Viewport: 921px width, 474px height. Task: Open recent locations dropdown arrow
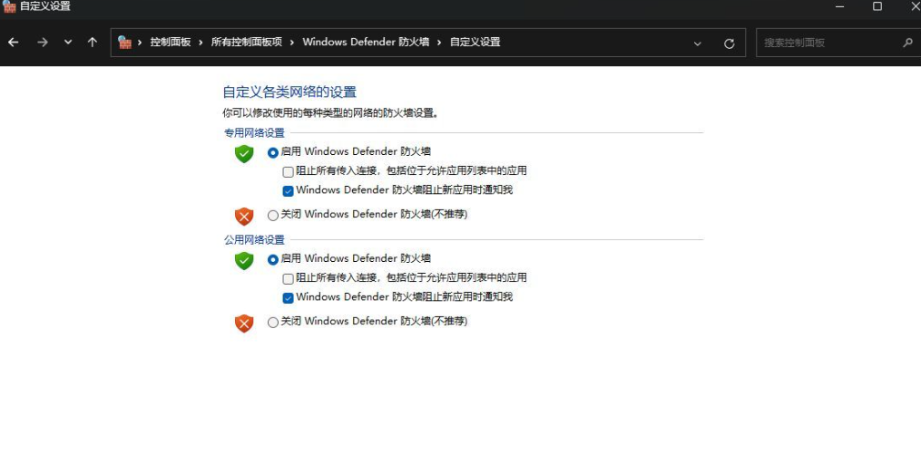(x=68, y=43)
